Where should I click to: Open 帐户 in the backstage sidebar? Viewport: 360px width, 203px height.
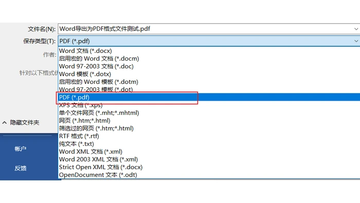pos(21,149)
